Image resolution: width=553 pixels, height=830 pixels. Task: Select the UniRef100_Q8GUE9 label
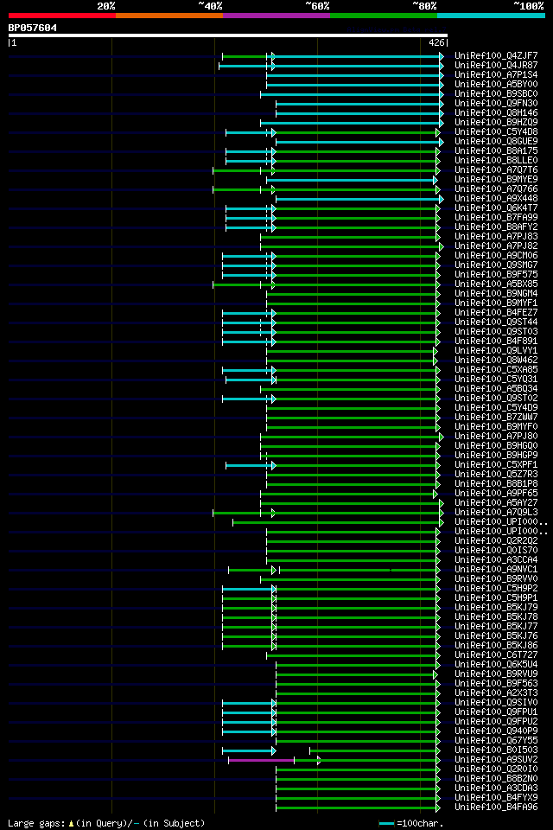[496, 141]
